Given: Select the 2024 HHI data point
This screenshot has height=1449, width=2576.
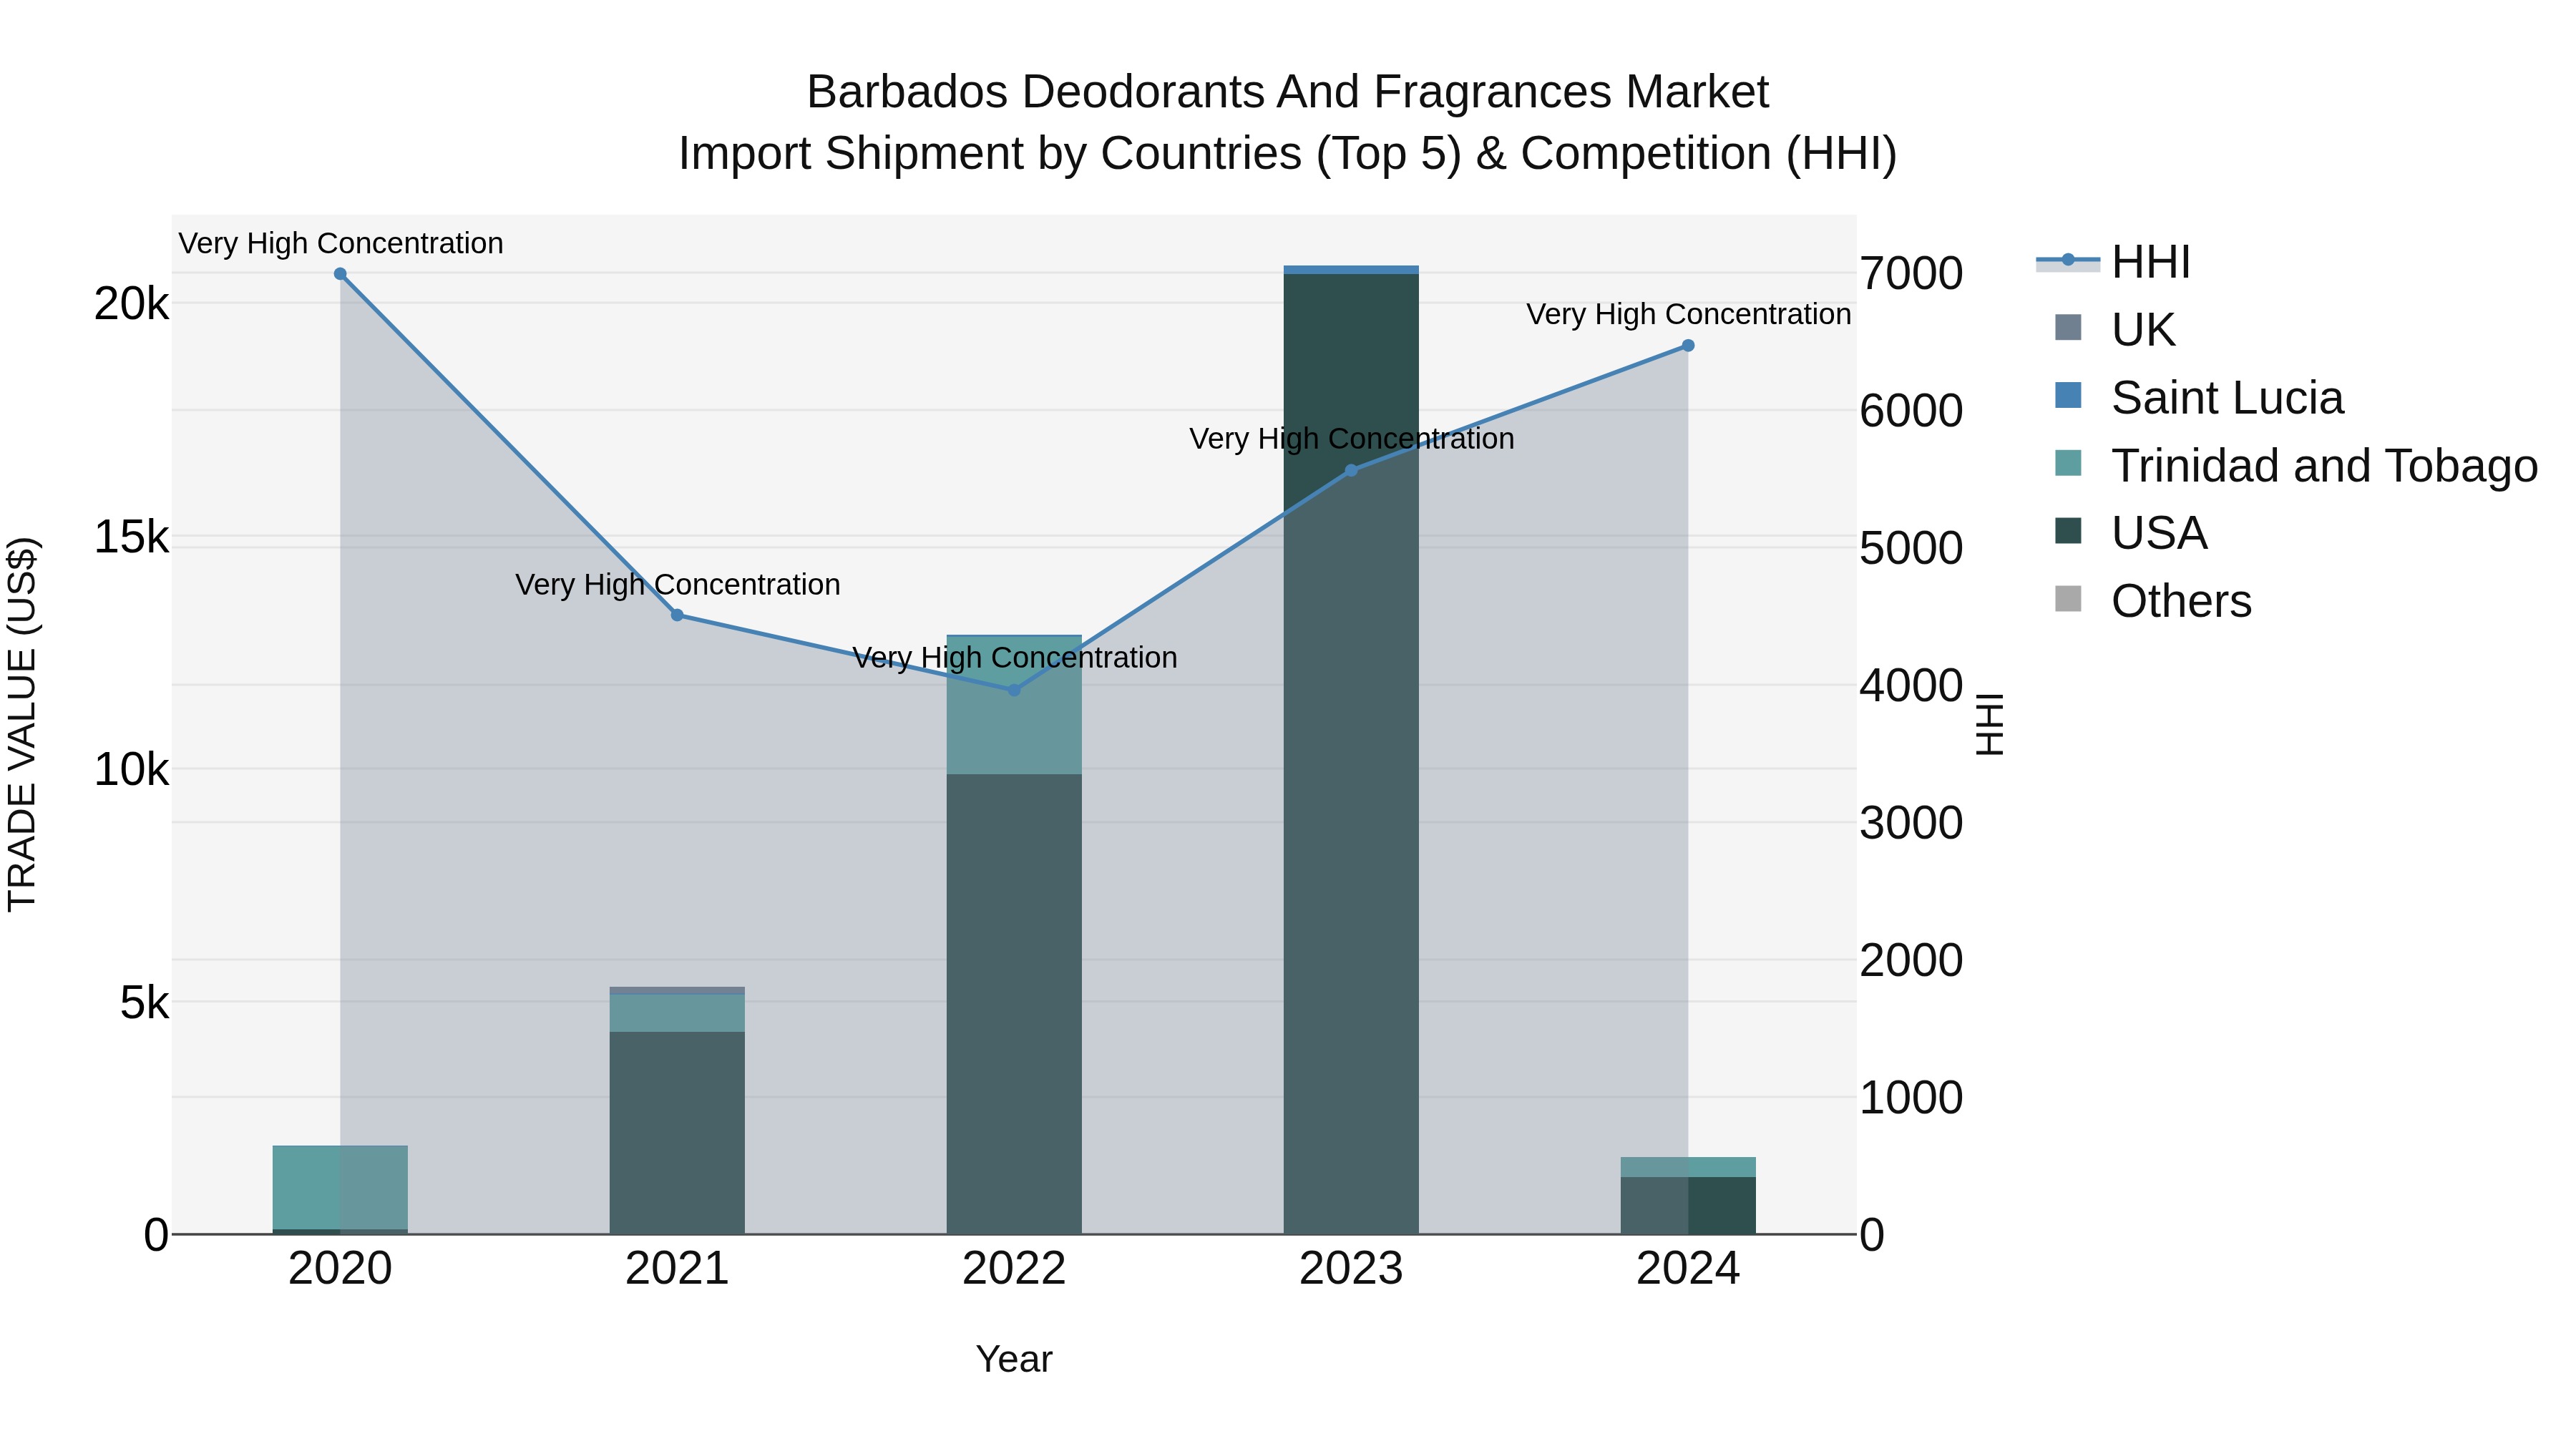Looking at the screenshot, I should pyautogui.click(x=1688, y=346).
